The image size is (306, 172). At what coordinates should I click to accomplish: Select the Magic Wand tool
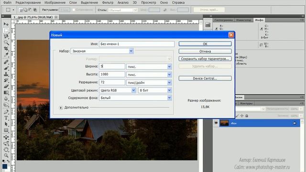tap(6, 43)
